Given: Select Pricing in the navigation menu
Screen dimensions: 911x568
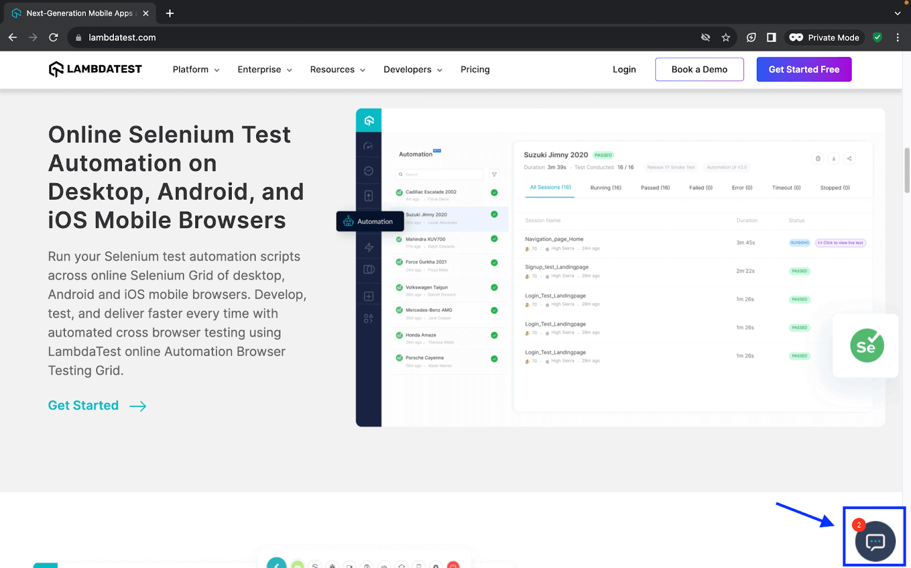Looking at the screenshot, I should 475,69.
